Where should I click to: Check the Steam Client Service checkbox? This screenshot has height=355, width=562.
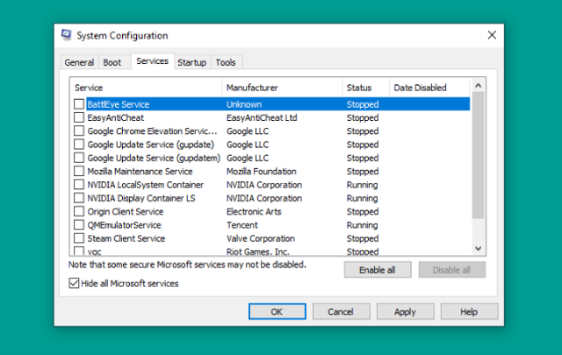(79, 238)
